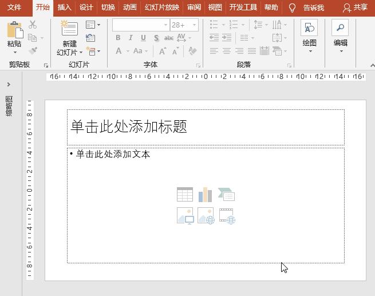Expand the thumbnail pane chevron
Image resolution: width=375 pixels, height=296 pixels.
[x=9, y=84]
